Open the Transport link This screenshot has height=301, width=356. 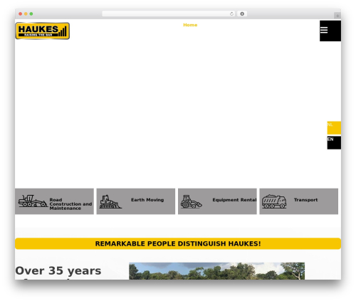pos(305,200)
